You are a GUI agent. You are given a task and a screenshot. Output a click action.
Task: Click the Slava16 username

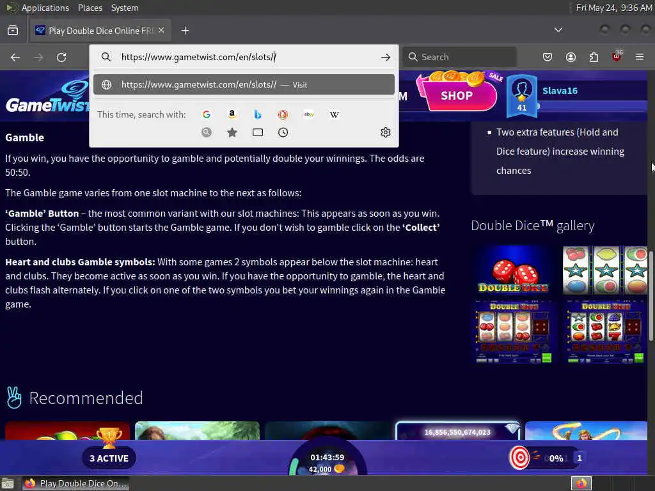(560, 91)
